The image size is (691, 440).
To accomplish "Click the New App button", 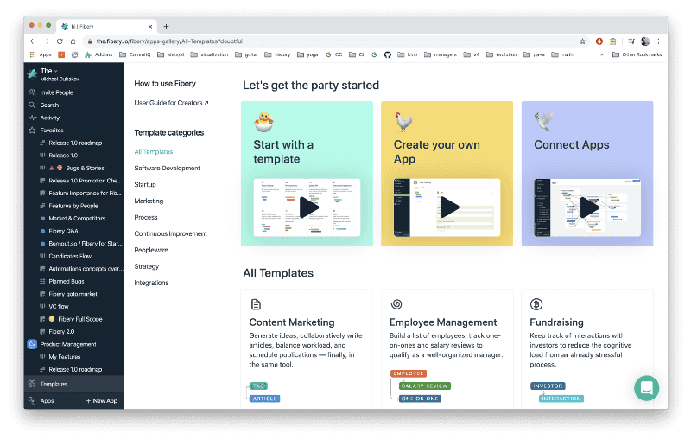I will click(101, 401).
